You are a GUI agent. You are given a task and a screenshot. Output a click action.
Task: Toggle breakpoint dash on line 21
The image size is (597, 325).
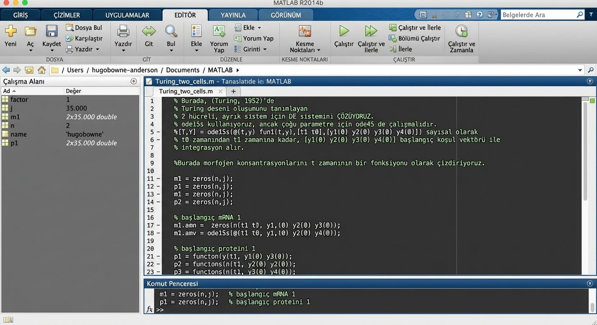point(158,256)
